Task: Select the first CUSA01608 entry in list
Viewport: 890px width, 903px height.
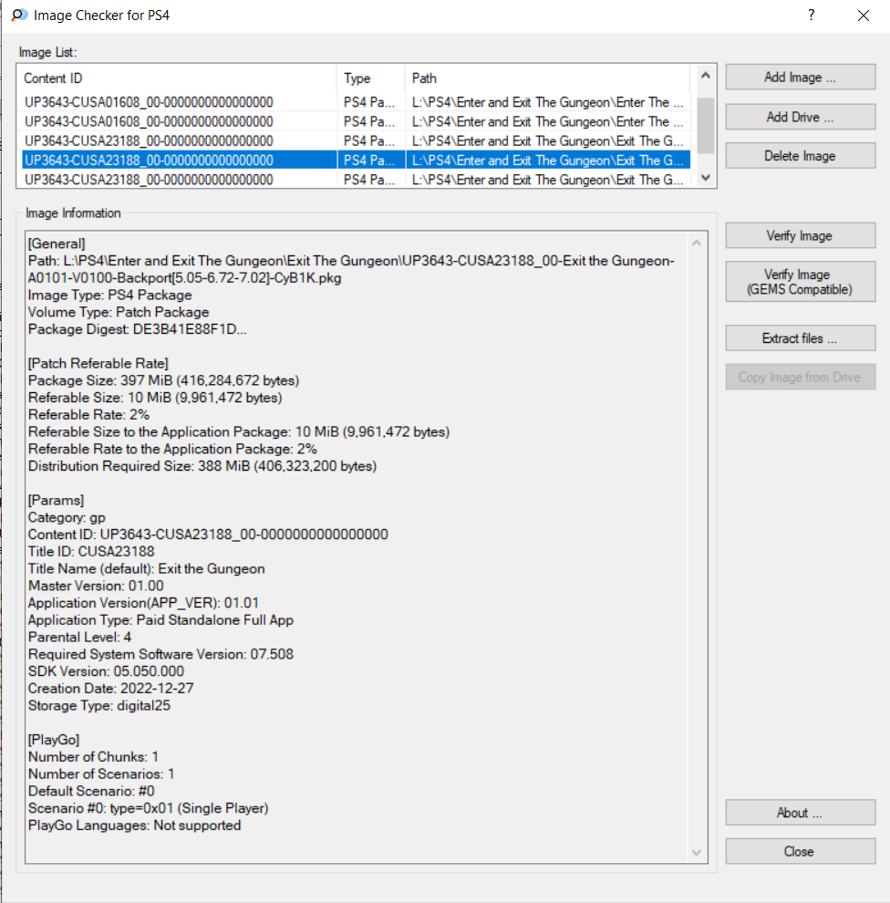Action: (x=149, y=102)
